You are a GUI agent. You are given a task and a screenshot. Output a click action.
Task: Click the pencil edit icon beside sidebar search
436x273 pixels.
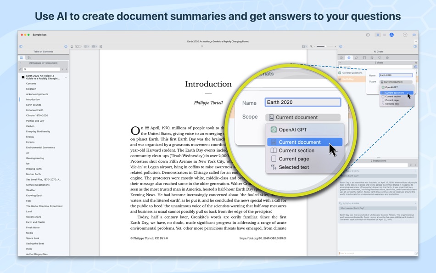click(x=20, y=69)
